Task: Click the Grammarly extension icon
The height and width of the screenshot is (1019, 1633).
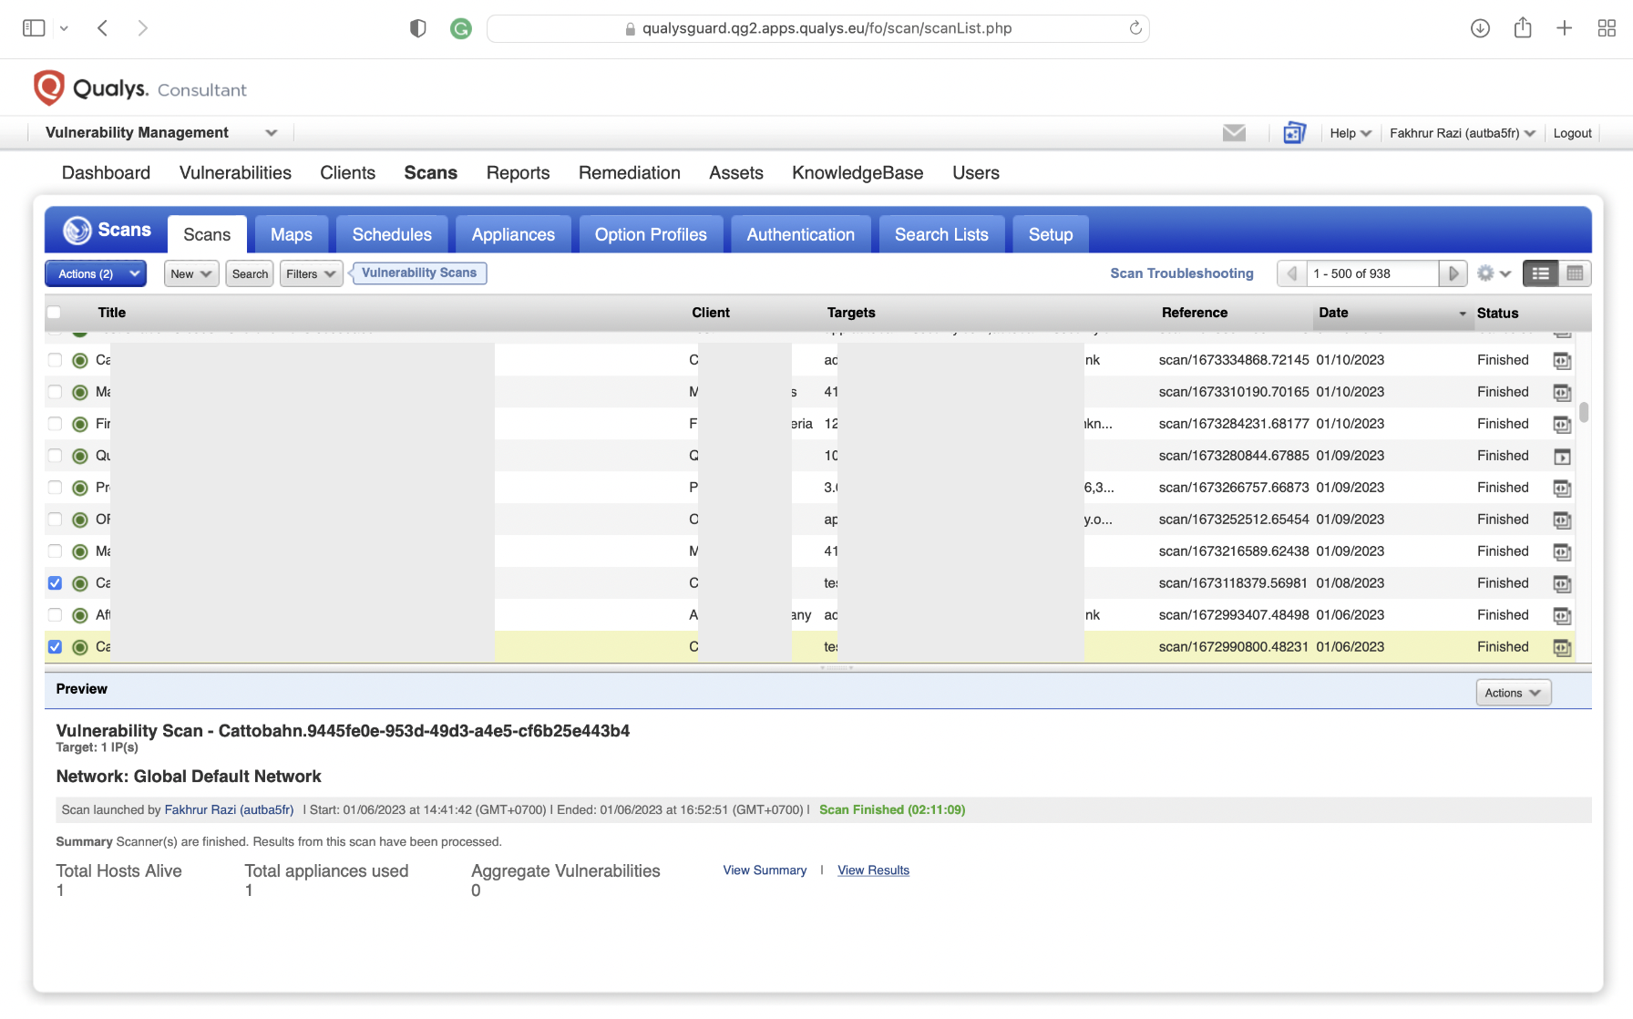Action: tap(461, 28)
